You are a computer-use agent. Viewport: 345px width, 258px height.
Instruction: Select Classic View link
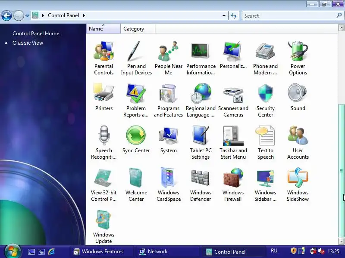[x=28, y=43]
